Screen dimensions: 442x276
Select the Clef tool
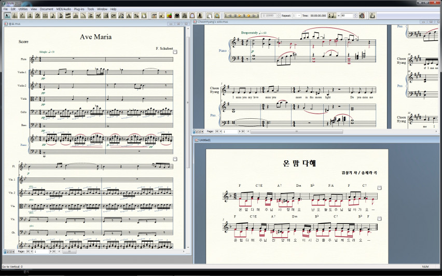pos(37,16)
